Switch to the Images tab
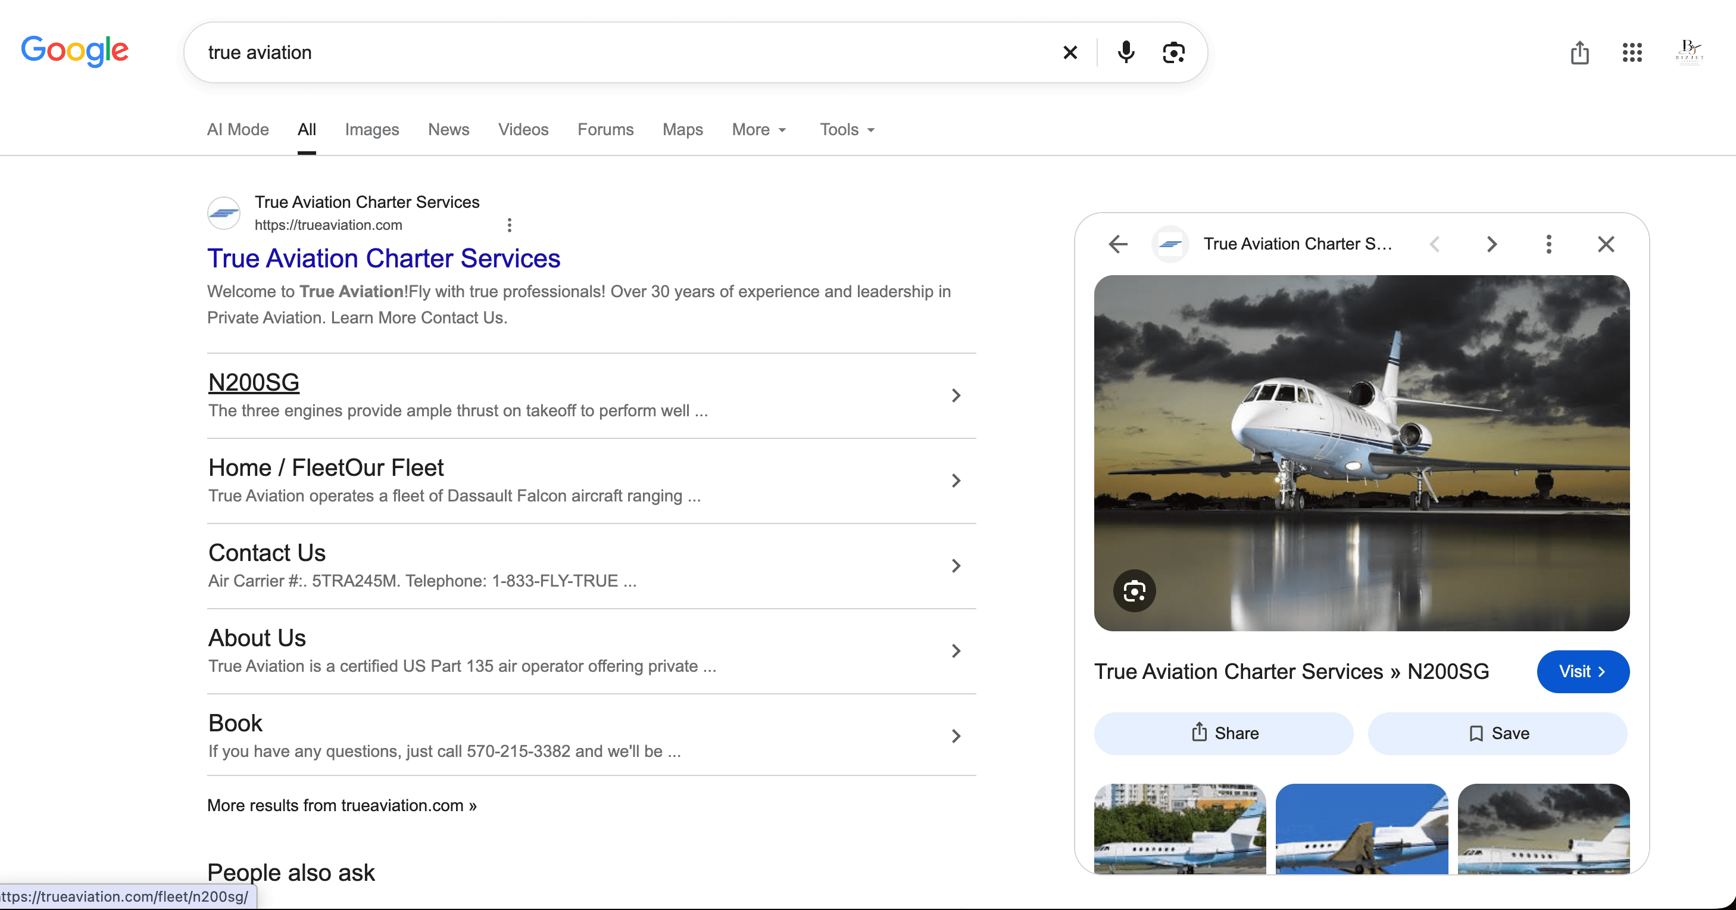Screen dimensions: 1736x910 pyautogui.click(x=371, y=129)
